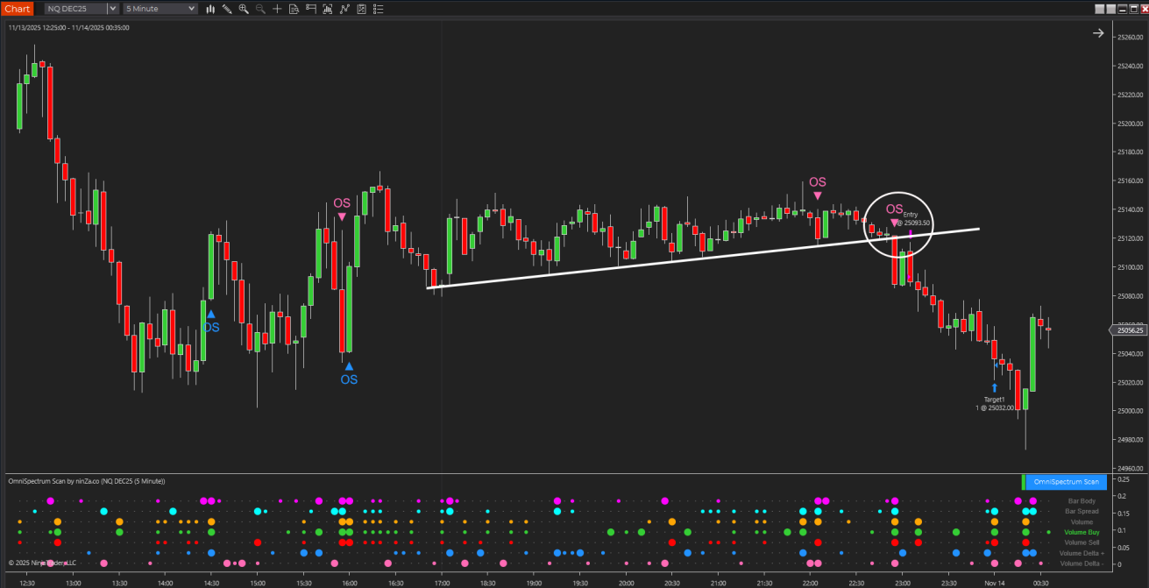Activate the crosshair cursor tool

pyautogui.click(x=276, y=9)
